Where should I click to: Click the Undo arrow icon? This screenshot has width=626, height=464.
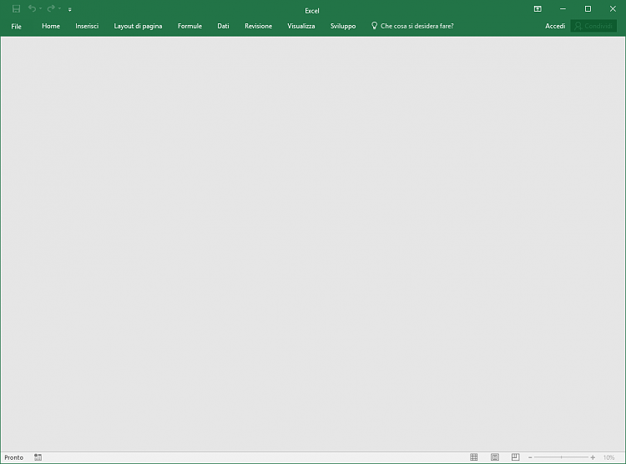32,8
